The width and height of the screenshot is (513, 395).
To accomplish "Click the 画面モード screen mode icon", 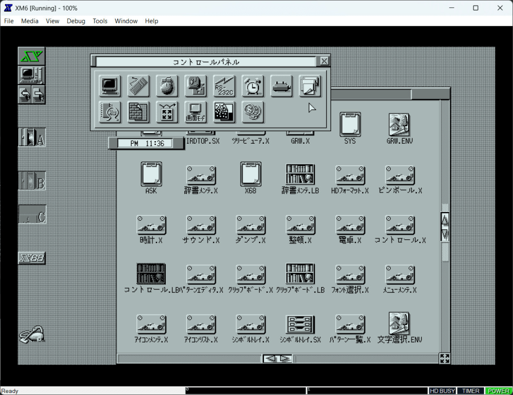I will pyautogui.click(x=195, y=112).
